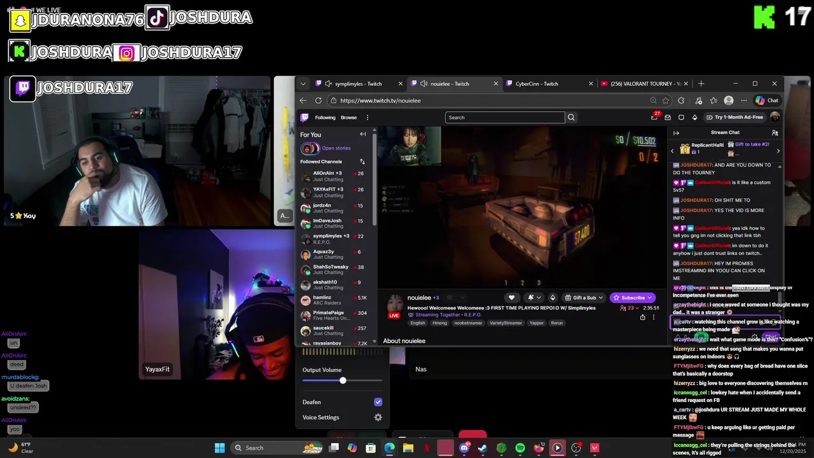Open Edge Copilot Chat button
This screenshot has width=814, height=458.
[766, 101]
